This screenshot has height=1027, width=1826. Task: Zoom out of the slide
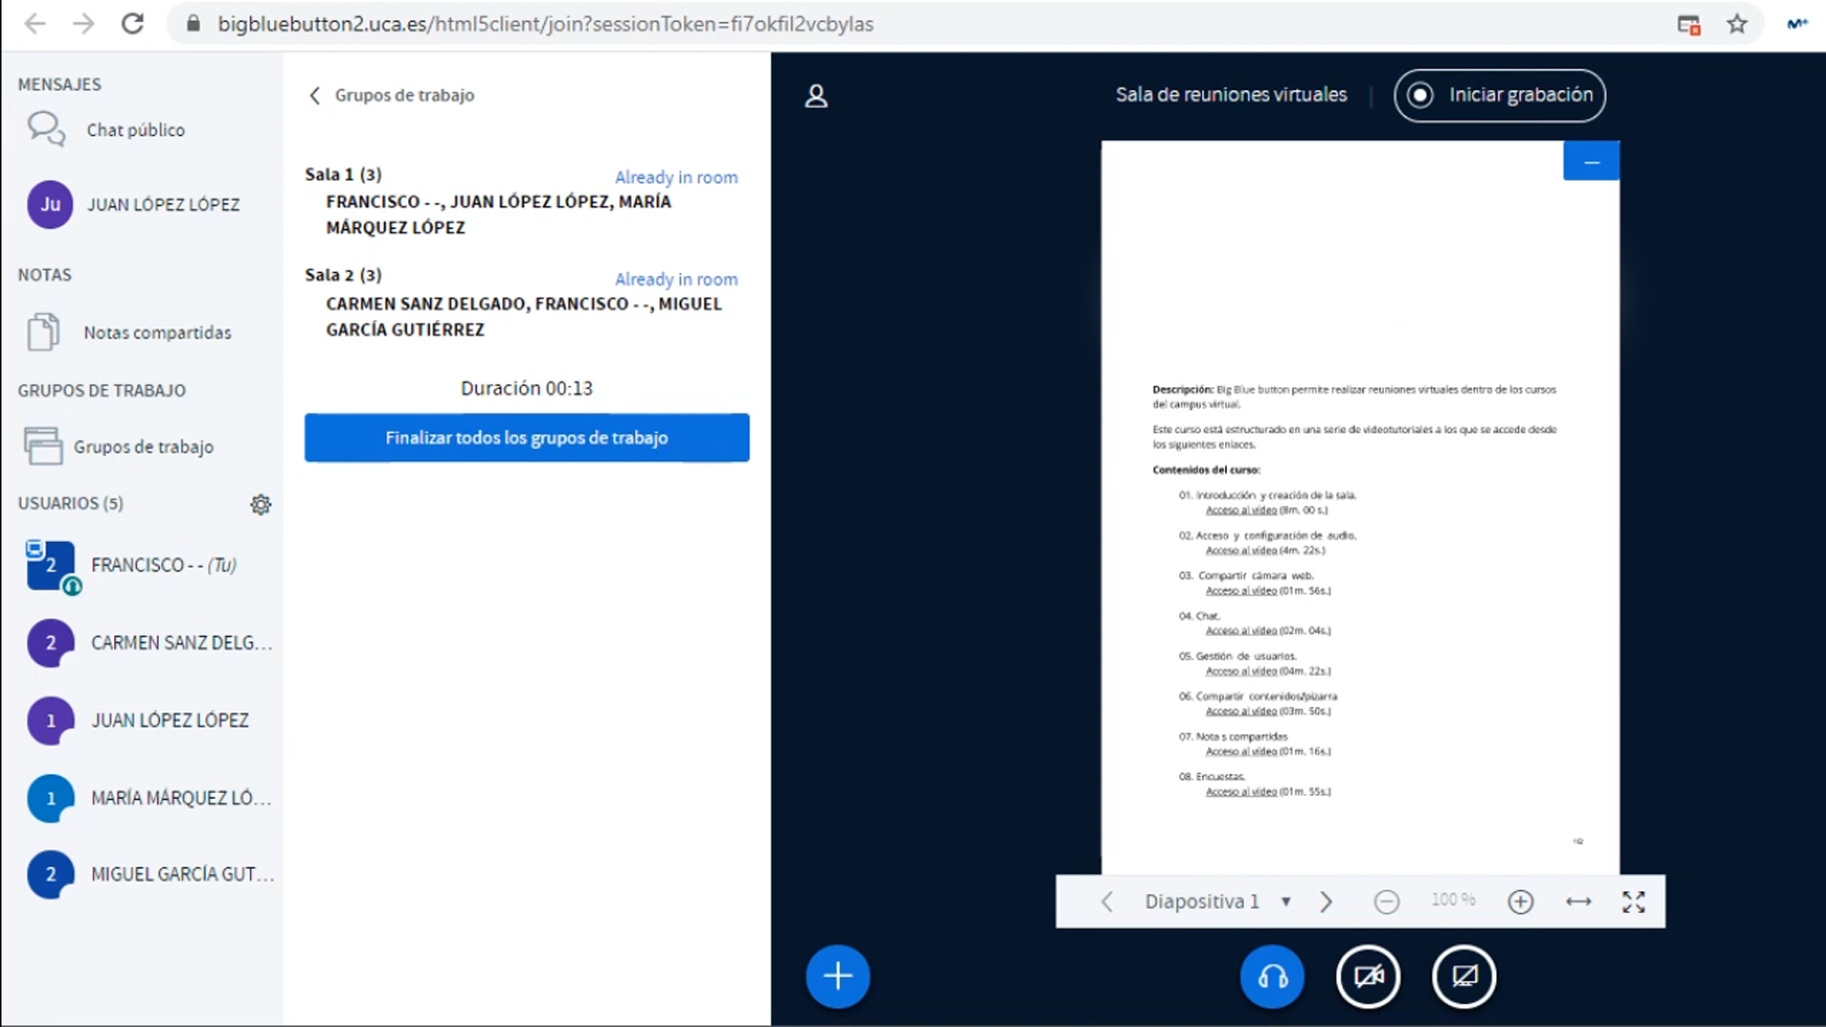coord(1387,901)
